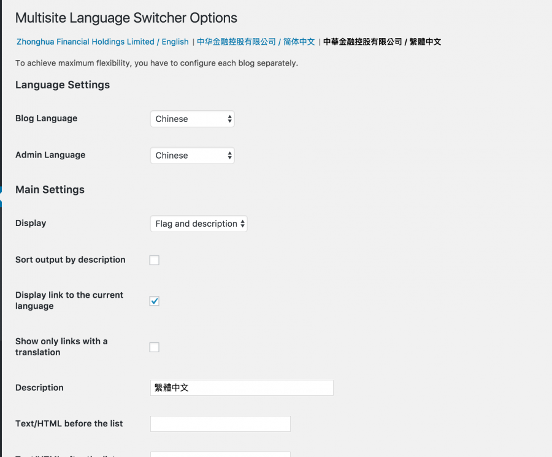Viewport: 552px width, 457px height.
Task: Open the 'Flag and description' Display dropdown
Action: tap(199, 224)
